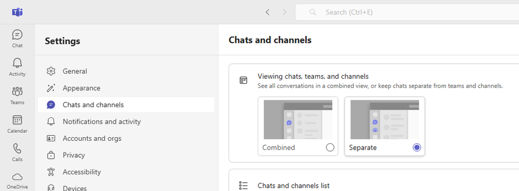The width and height of the screenshot is (519, 191).
Task: Click the forward navigation arrow
Action: coord(284,12)
